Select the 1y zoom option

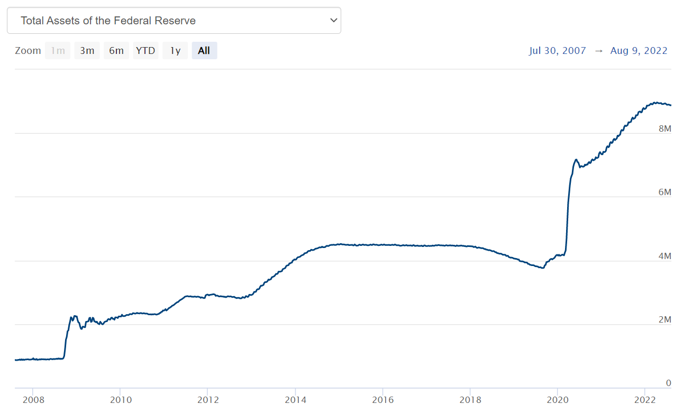pos(175,50)
